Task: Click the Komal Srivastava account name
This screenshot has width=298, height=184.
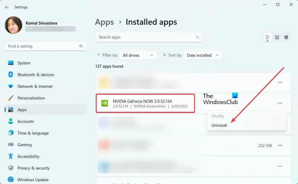Action: pos(41,23)
